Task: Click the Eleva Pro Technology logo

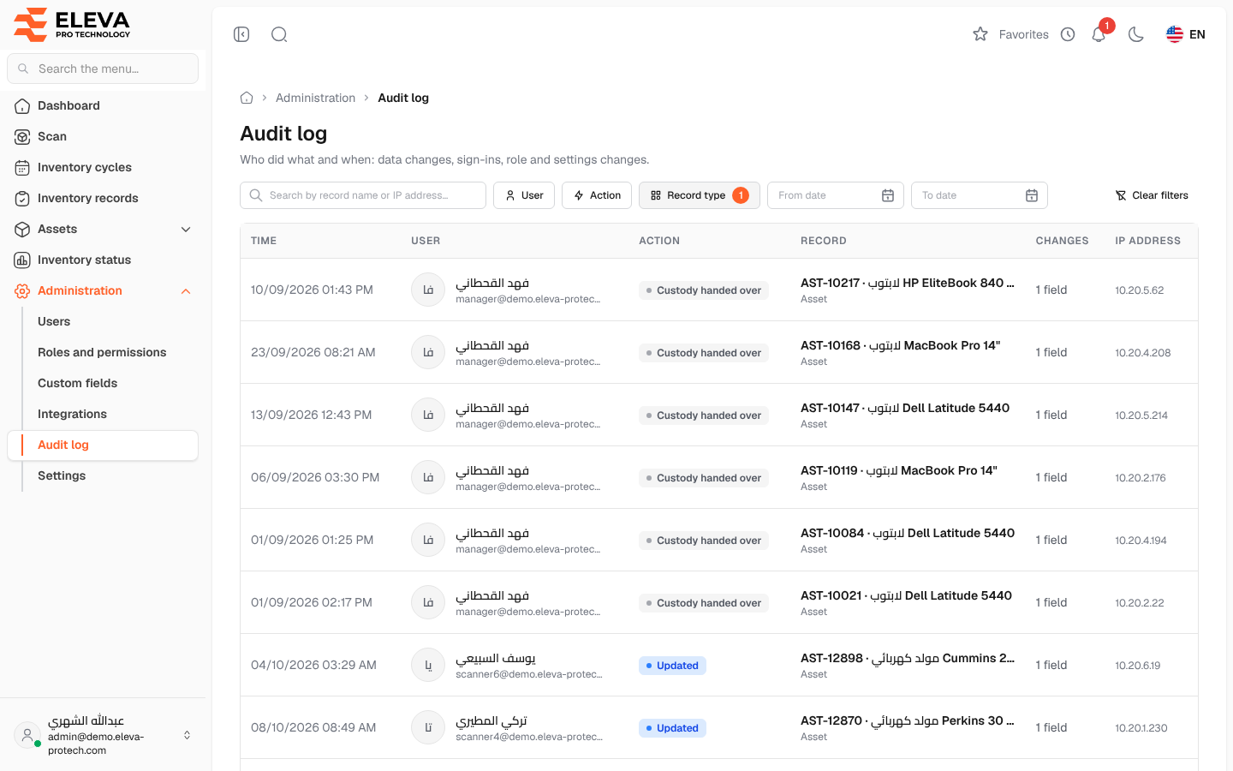Action: point(72,24)
